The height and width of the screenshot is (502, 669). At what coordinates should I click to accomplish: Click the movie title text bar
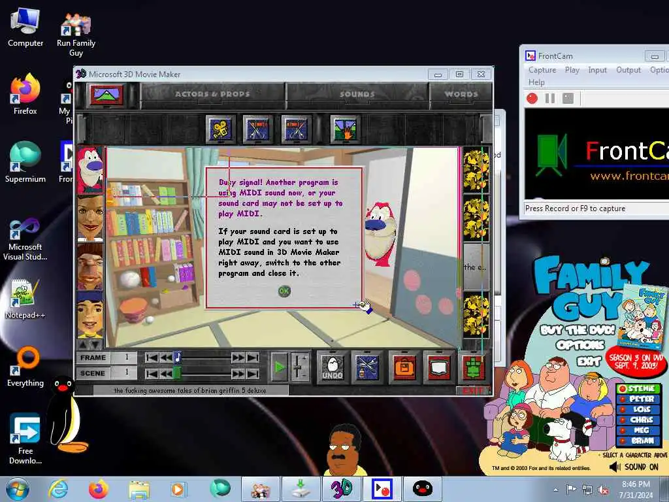(190, 390)
